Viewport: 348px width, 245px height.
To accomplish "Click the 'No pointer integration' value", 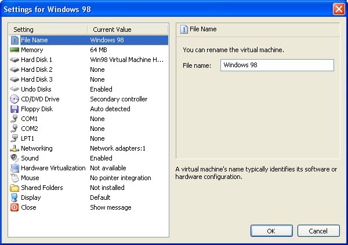I will click(121, 178).
